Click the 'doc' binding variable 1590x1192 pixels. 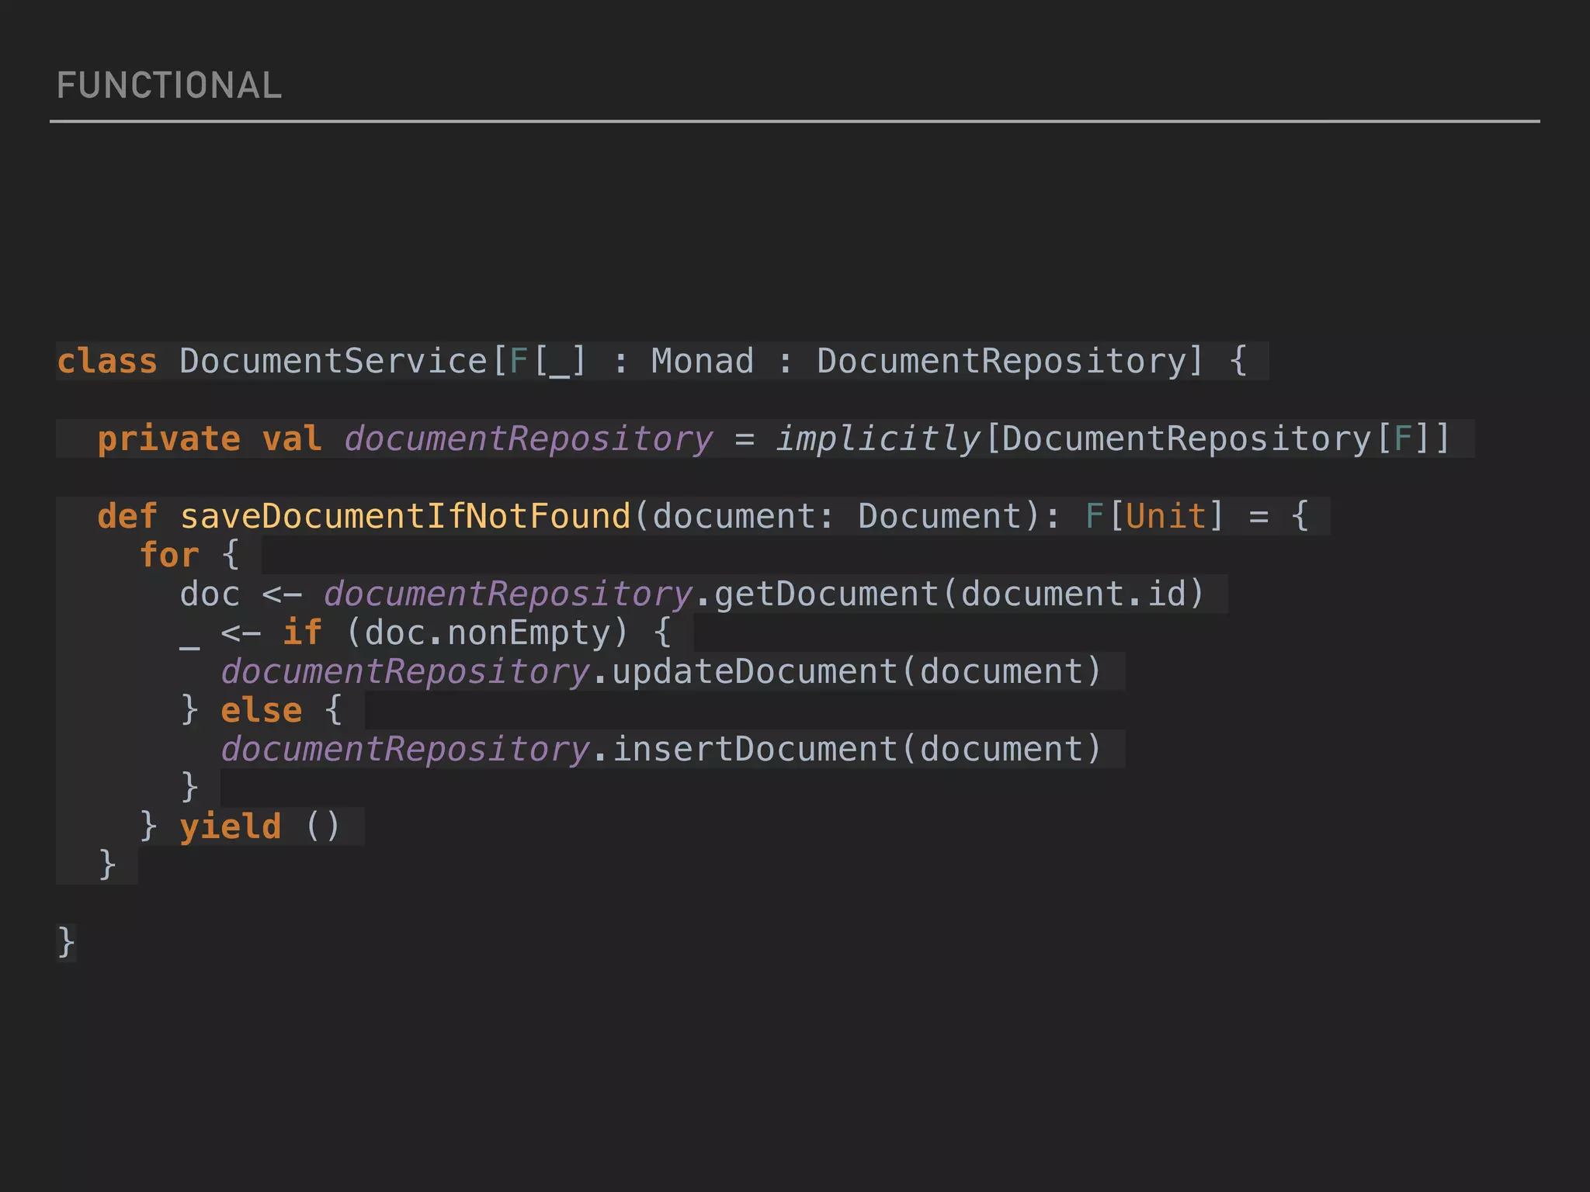(210, 594)
